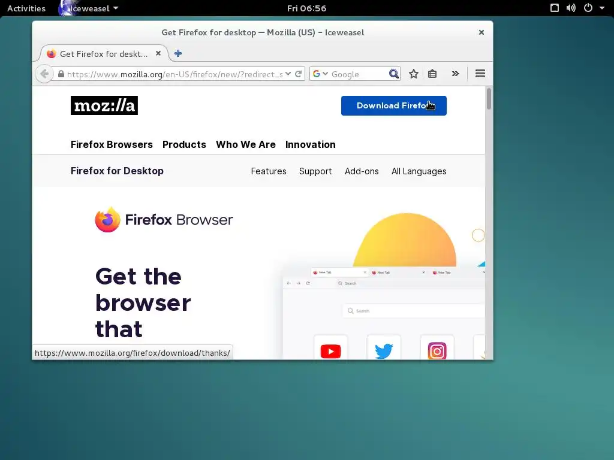Open the Who We Are menu
614x460 pixels.
(245, 144)
